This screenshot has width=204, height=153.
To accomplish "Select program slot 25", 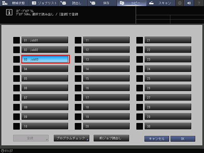I will (168, 78).
